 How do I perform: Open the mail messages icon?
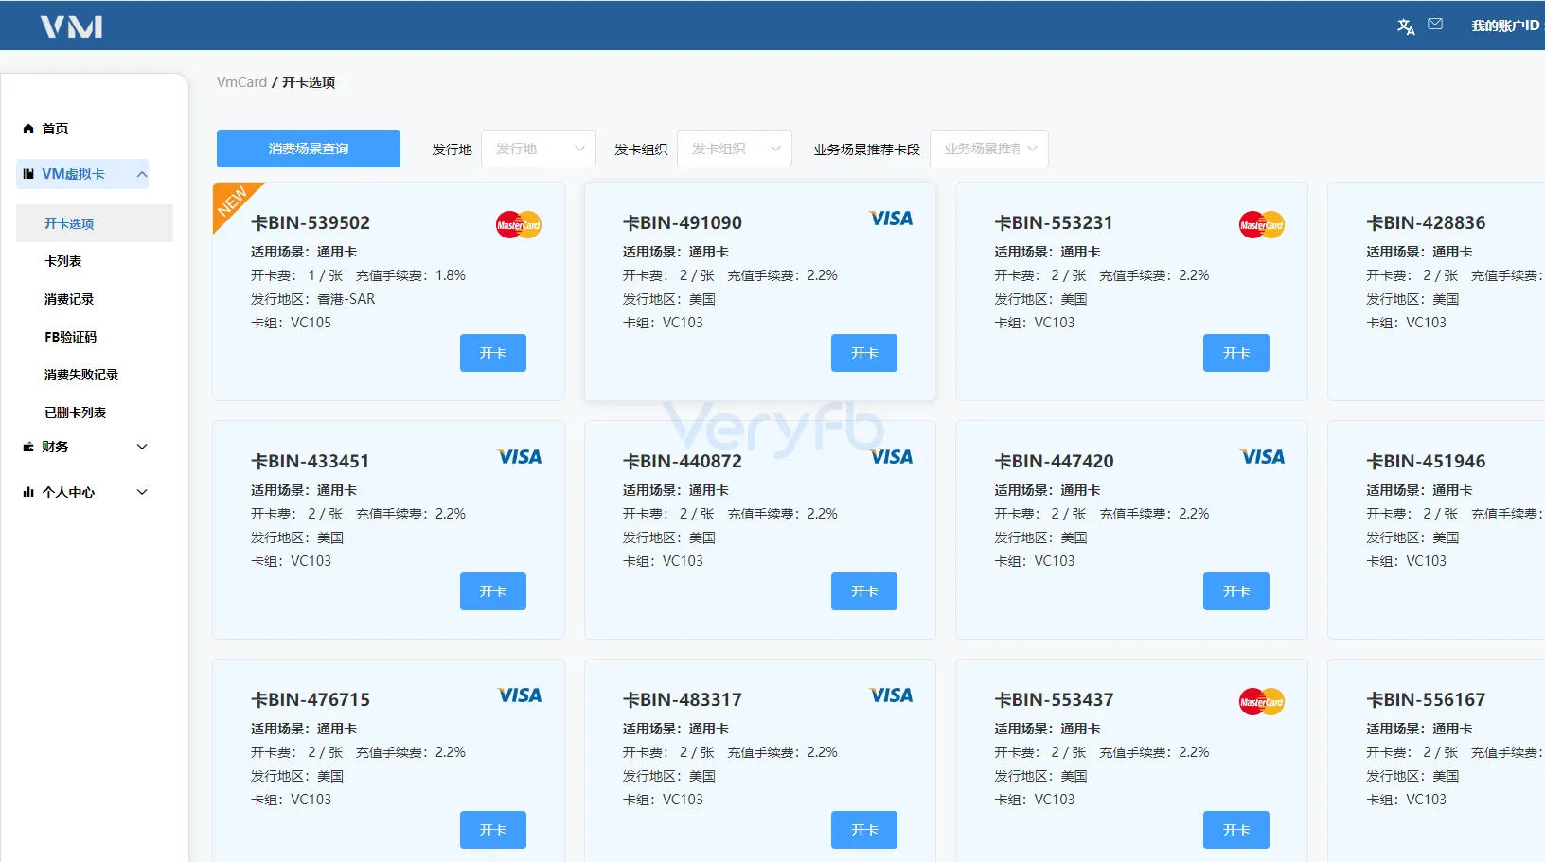click(x=1435, y=25)
